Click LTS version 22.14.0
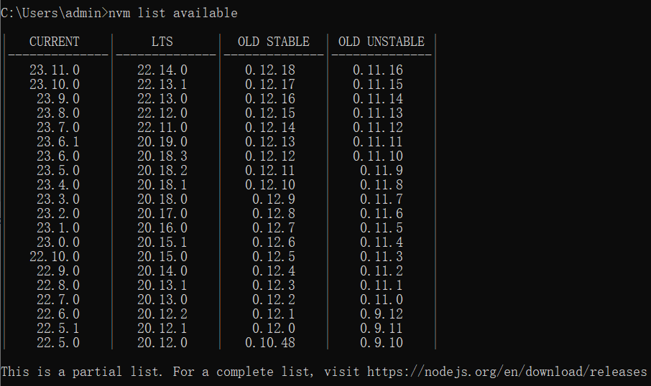651x386 pixels. click(x=162, y=70)
